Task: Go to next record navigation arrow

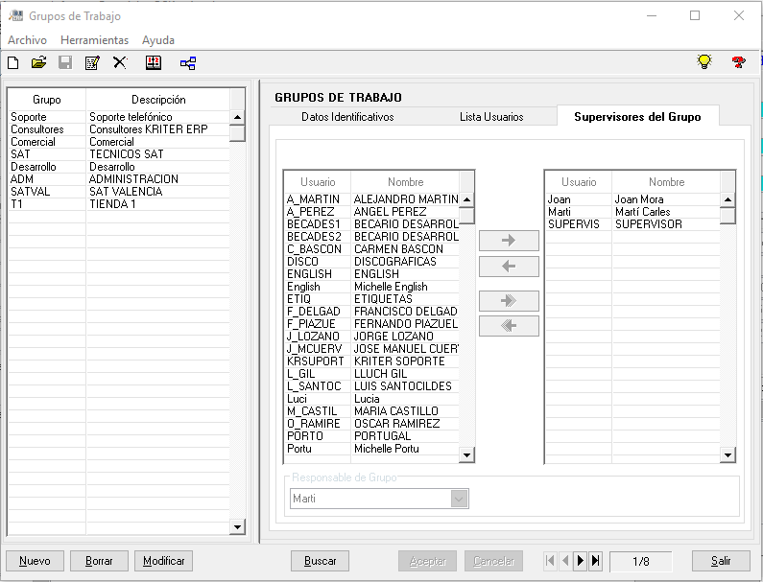Action: (580, 561)
